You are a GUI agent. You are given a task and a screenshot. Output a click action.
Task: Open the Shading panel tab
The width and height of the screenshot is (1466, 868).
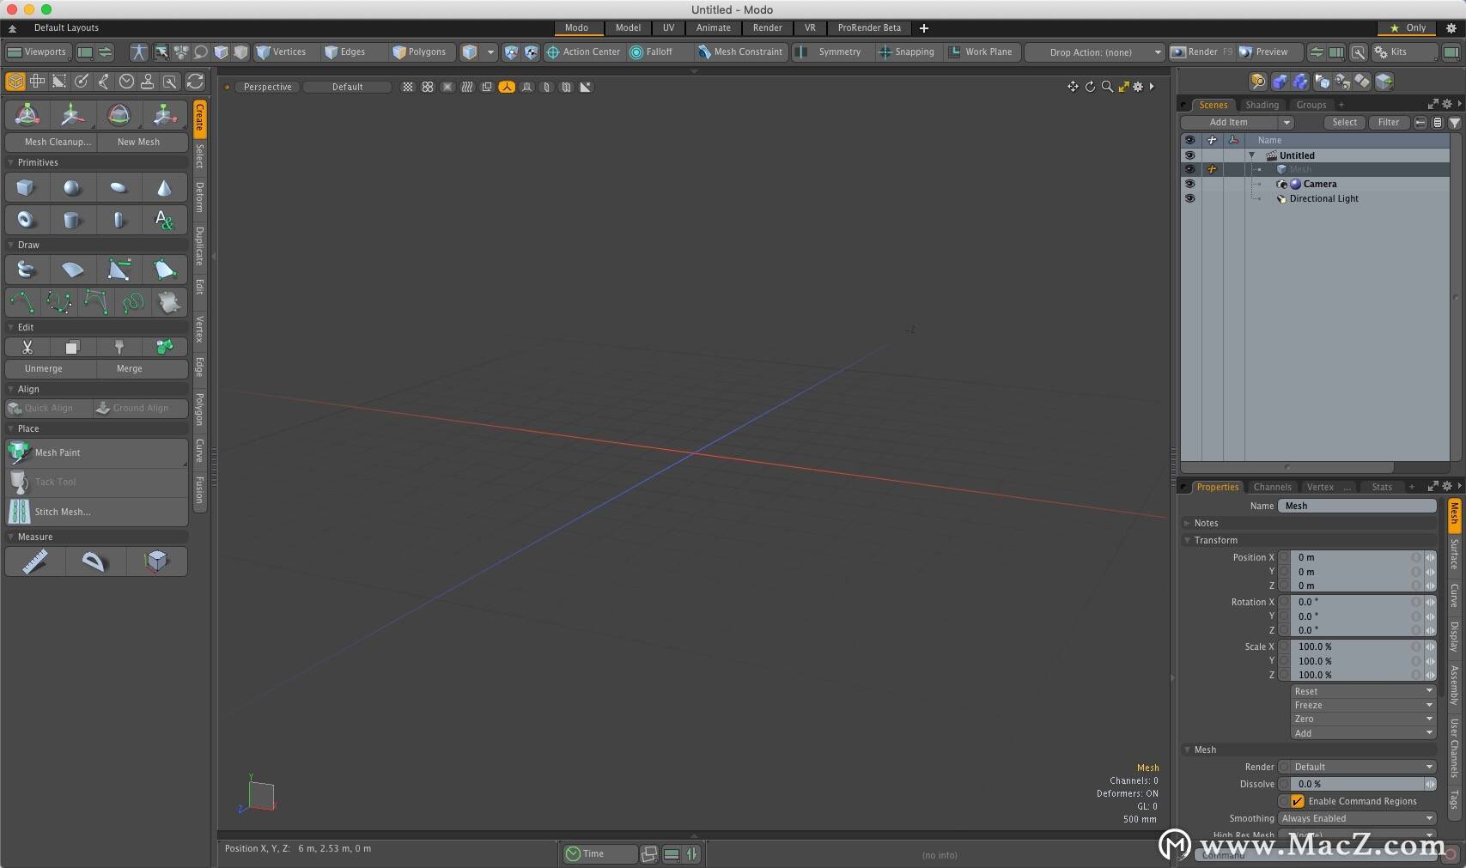tap(1262, 105)
